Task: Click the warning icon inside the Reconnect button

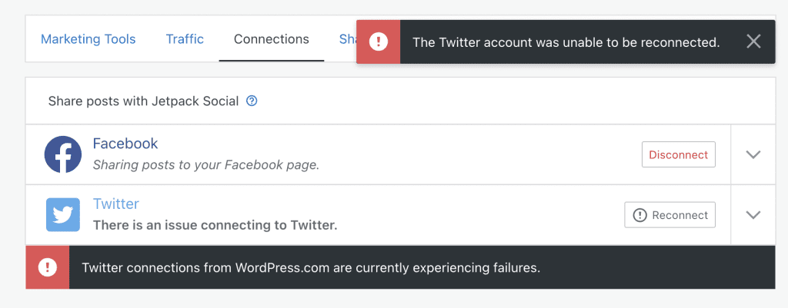Action: click(x=639, y=215)
